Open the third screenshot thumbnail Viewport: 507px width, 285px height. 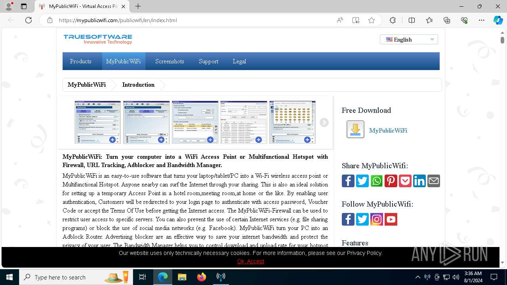coord(195,122)
